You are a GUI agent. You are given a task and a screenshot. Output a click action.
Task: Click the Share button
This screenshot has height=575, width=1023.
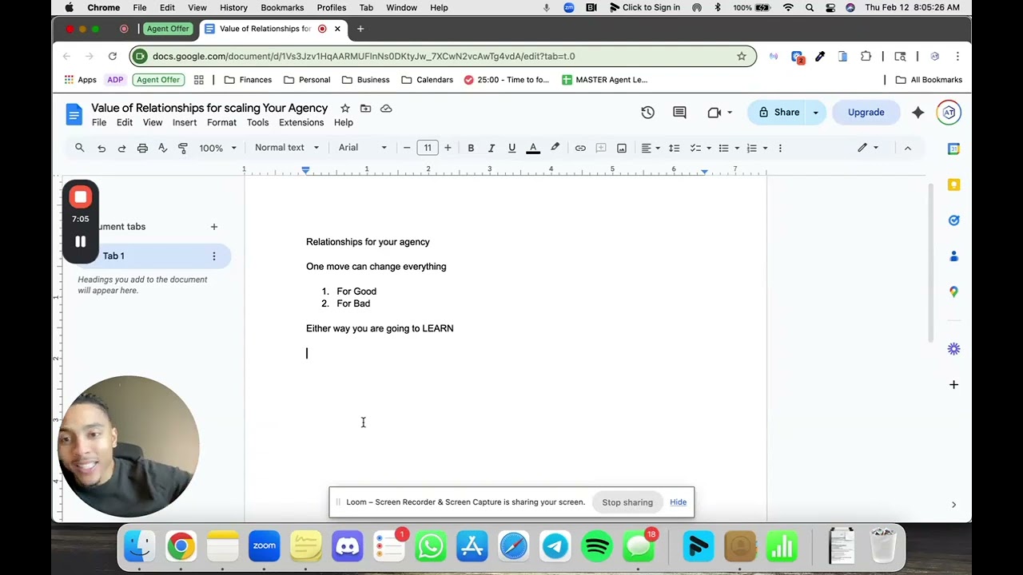[x=778, y=113]
